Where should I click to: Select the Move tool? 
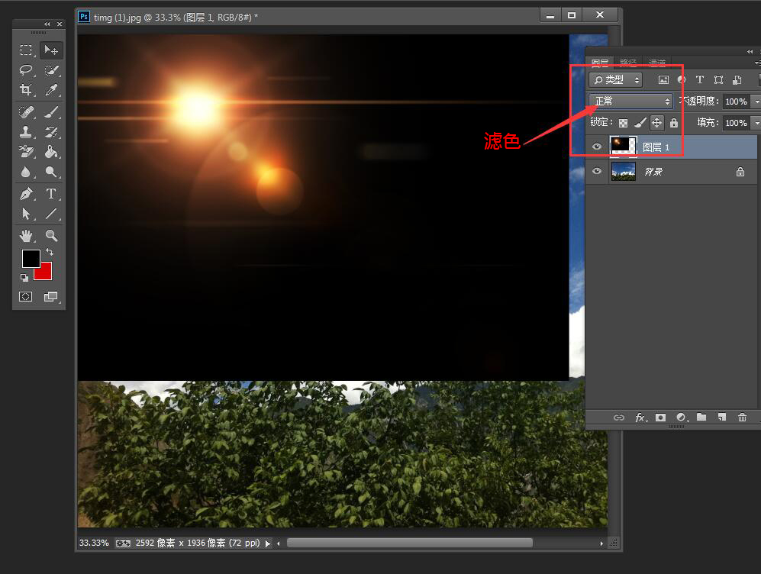[51, 50]
